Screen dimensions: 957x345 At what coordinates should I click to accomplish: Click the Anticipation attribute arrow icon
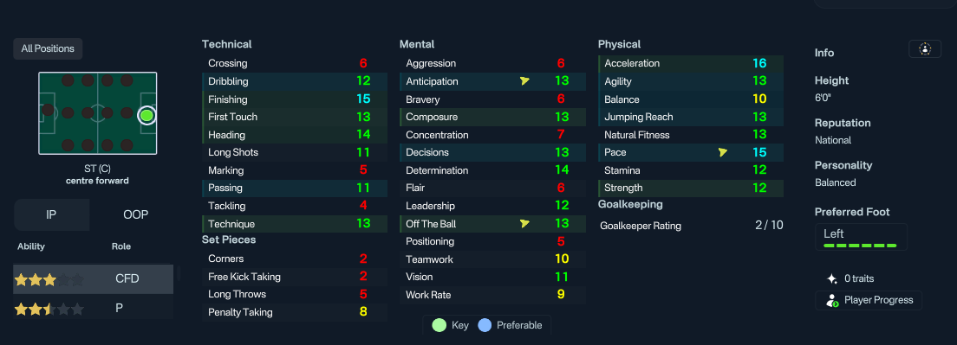tap(524, 81)
